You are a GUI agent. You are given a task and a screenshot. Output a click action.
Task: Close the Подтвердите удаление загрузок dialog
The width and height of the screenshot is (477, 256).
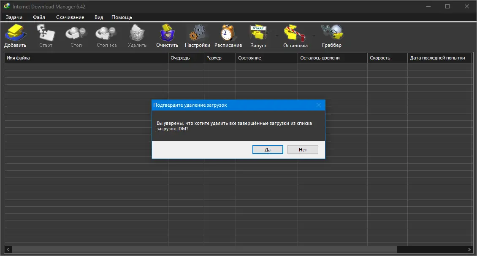pyautogui.click(x=319, y=105)
